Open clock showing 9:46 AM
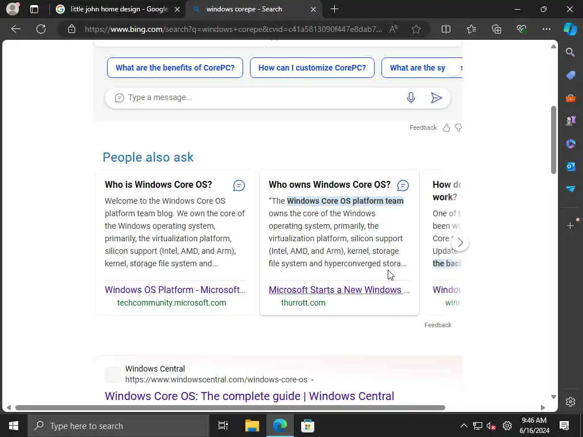 pyautogui.click(x=534, y=426)
